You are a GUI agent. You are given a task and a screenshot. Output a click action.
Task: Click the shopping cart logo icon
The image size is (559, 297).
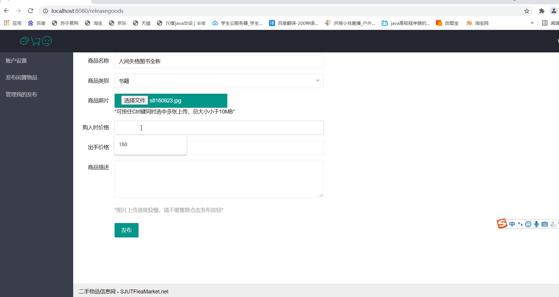[36, 41]
